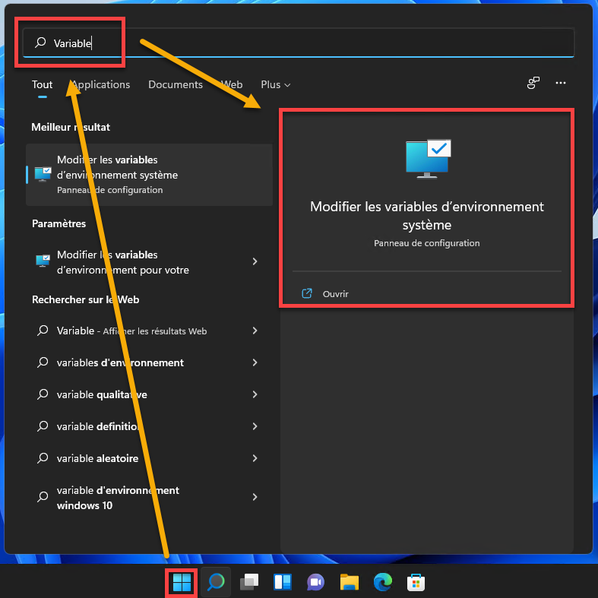Click the 'Meilleur résultat' heading
This screenshot has width=598, height=598.
click(x=71, y=127)
